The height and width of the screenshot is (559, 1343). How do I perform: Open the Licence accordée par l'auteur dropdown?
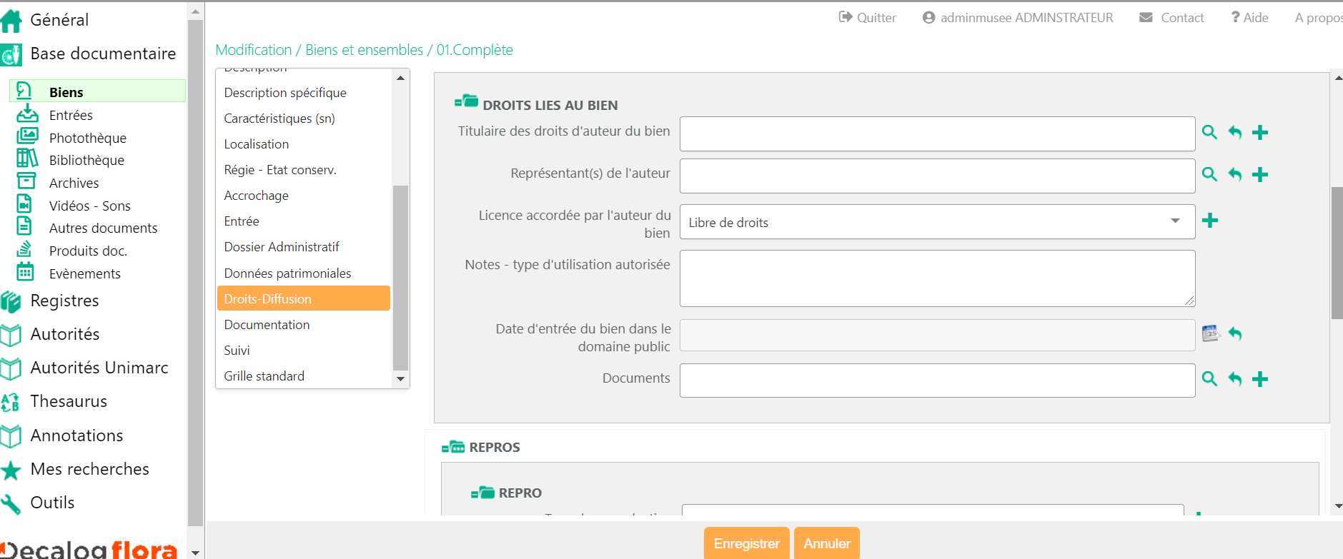[x=937, y=222]
